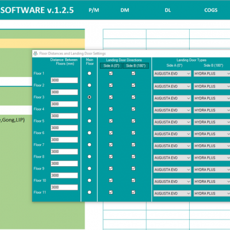
Task: Select the Floor 3 main floor radio
Action: click(x=89, y=97)
